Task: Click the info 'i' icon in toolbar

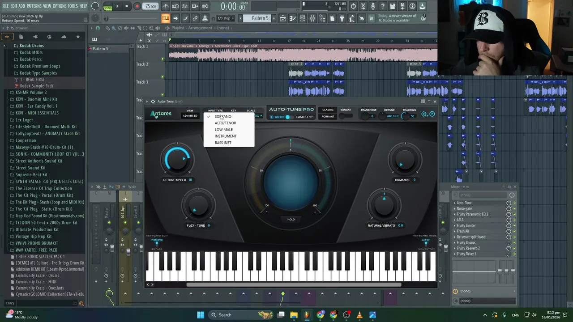Action: (x=412, y=6)
